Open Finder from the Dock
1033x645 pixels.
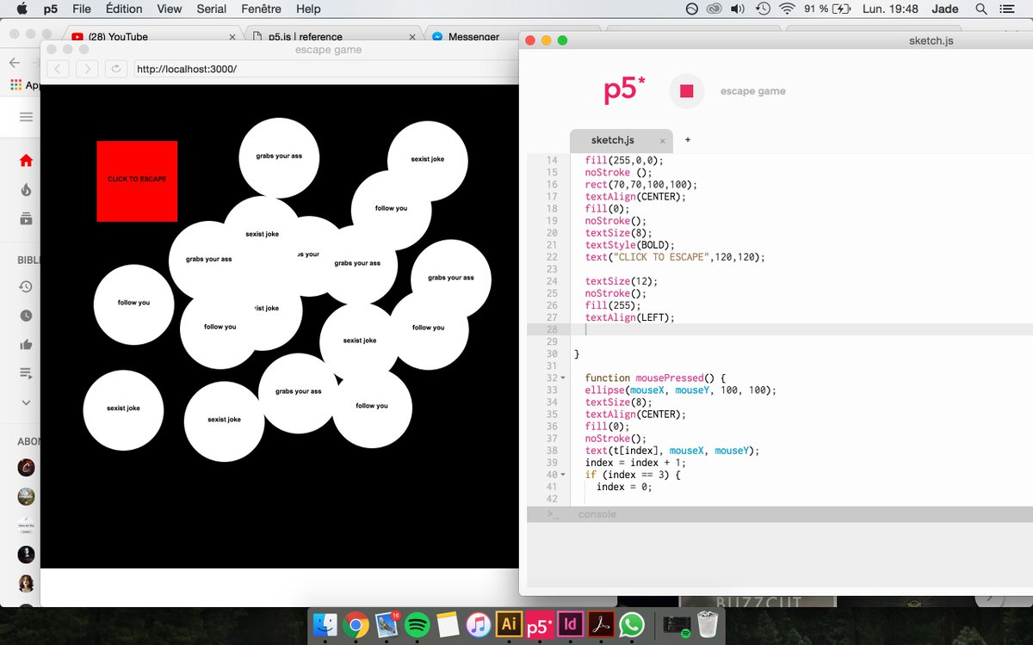(325, 624)
